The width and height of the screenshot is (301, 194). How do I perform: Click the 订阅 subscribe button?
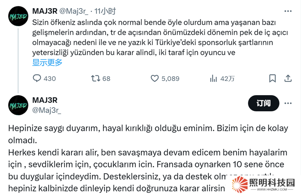(x=263, y=103)
